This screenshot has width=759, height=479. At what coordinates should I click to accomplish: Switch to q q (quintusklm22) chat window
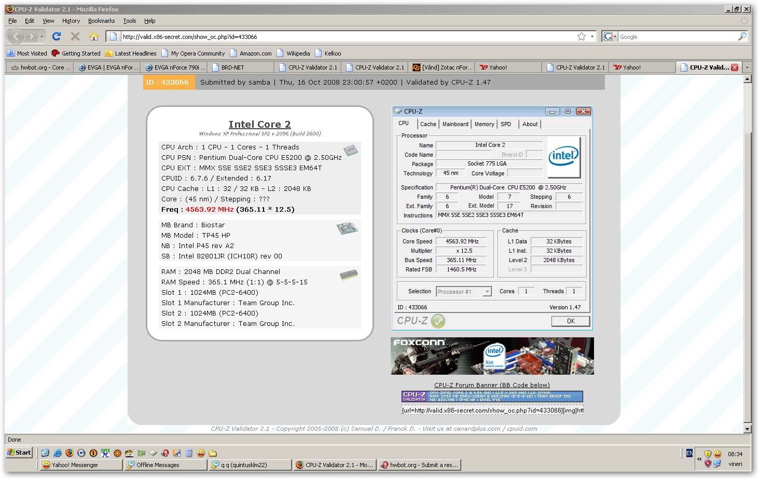click(x=250, y=465)
